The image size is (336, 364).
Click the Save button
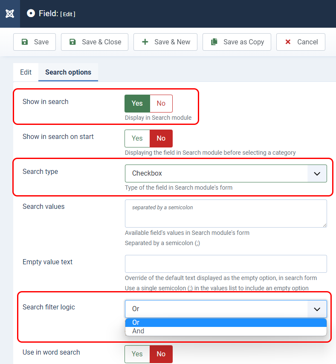click(x=35, y=42)
